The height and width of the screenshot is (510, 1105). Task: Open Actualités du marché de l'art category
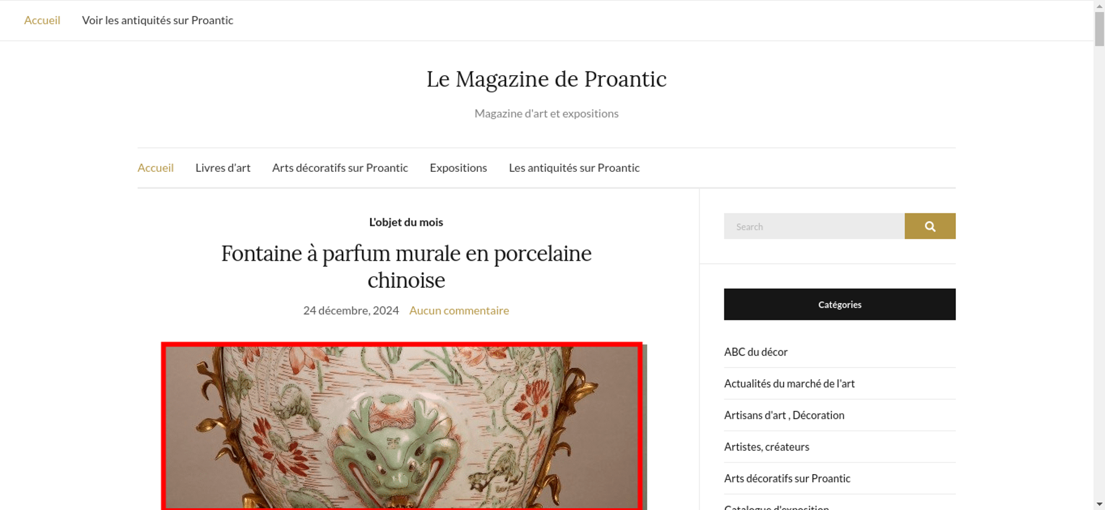point(790,383)
